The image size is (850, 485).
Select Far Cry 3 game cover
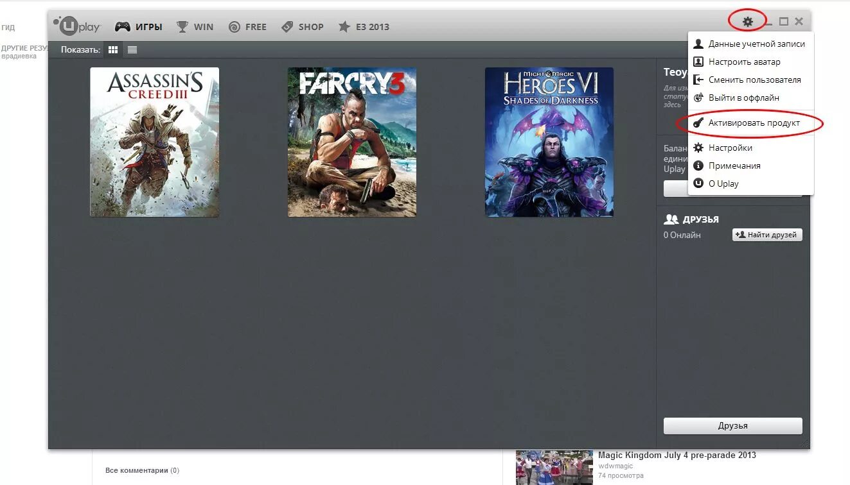coord(352,142)
